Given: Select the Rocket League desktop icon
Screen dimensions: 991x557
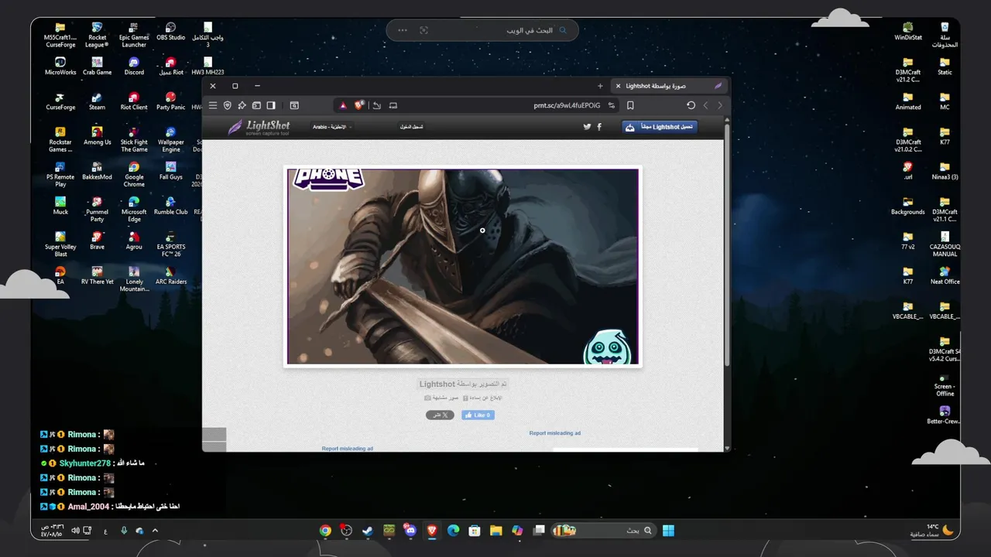Looking at the screenshot, I should coord(97,36).
